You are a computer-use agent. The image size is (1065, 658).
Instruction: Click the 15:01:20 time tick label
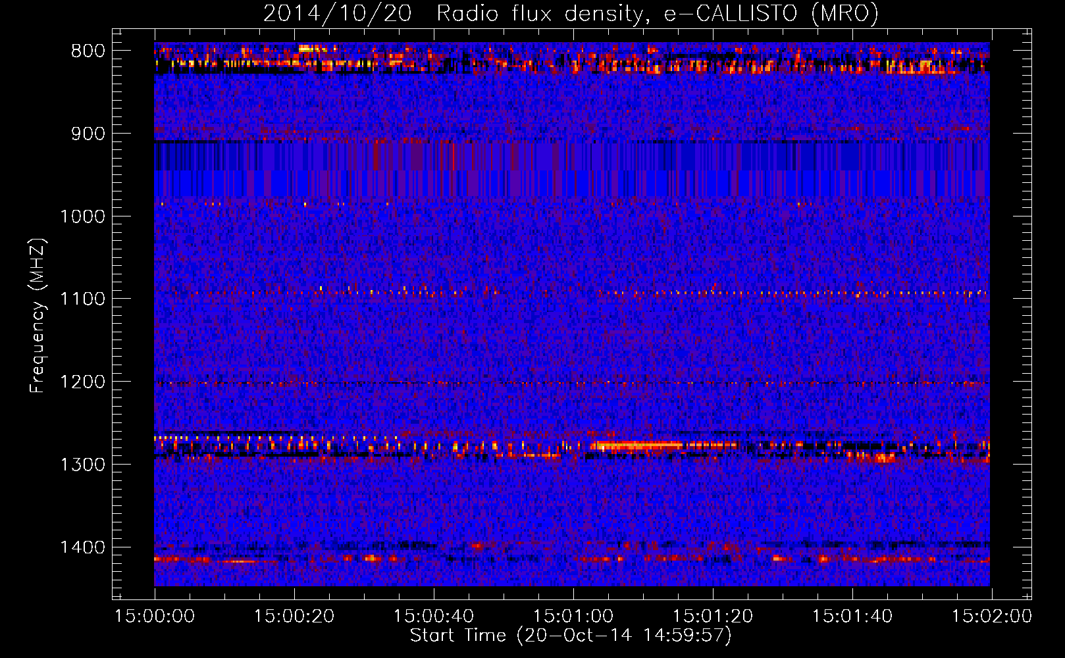pyautogui.click(x=713, y=617)
